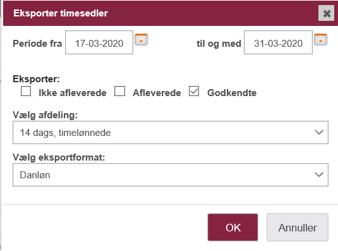
Task: Click the Periode fra date field 17-03-2020
Action: tap(99, 42)
